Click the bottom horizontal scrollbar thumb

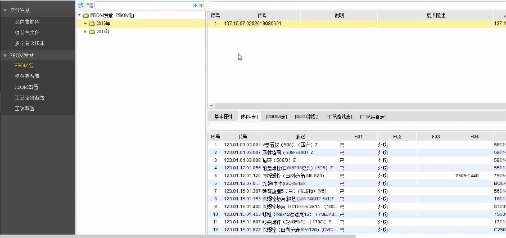(178, 236)
